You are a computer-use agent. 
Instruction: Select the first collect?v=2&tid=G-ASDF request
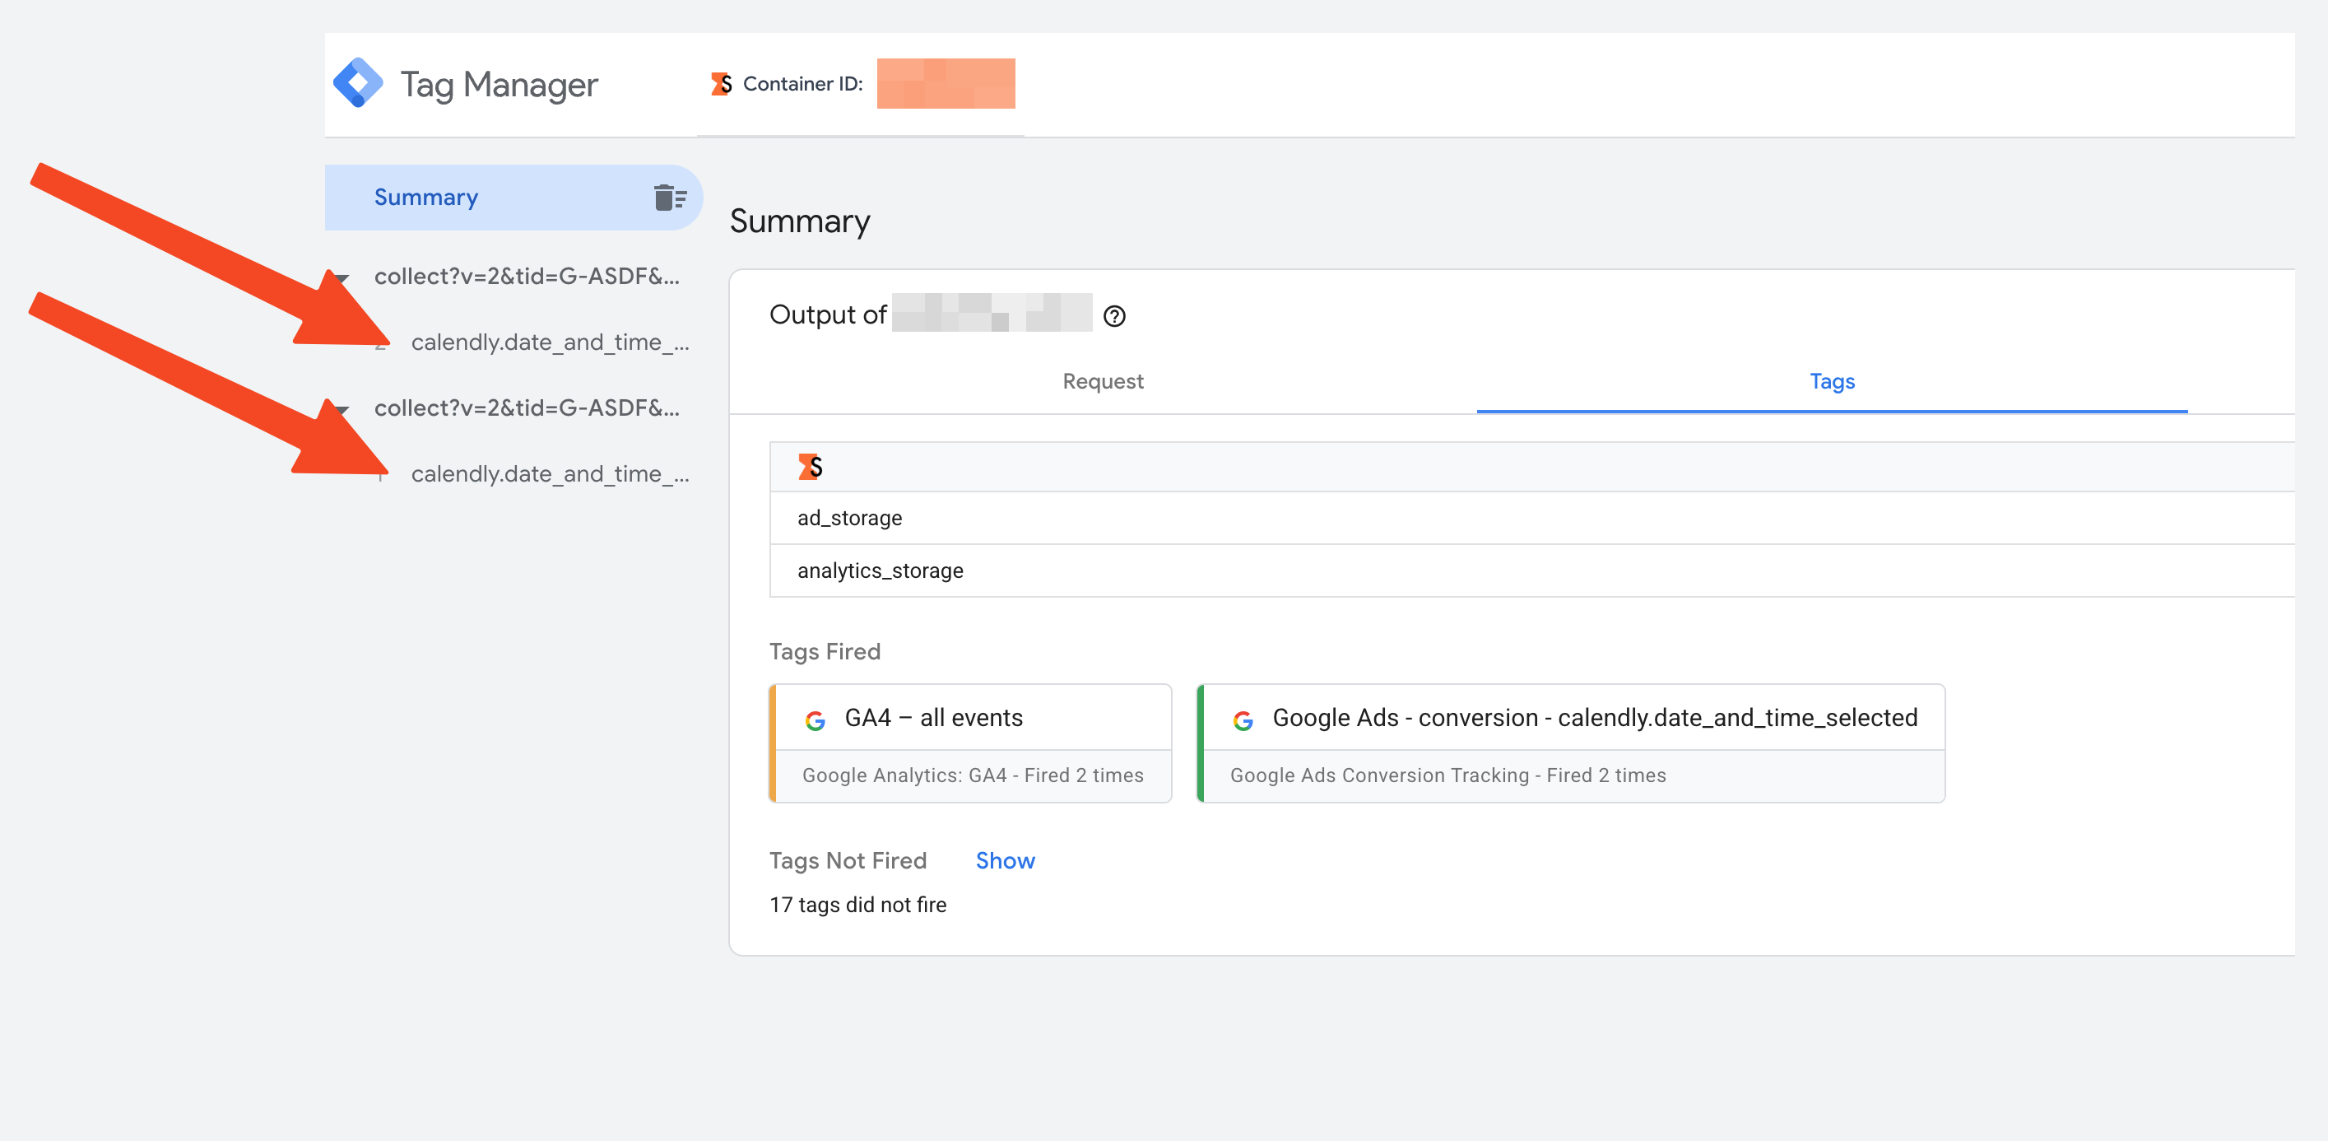click(x=527, y=277)
